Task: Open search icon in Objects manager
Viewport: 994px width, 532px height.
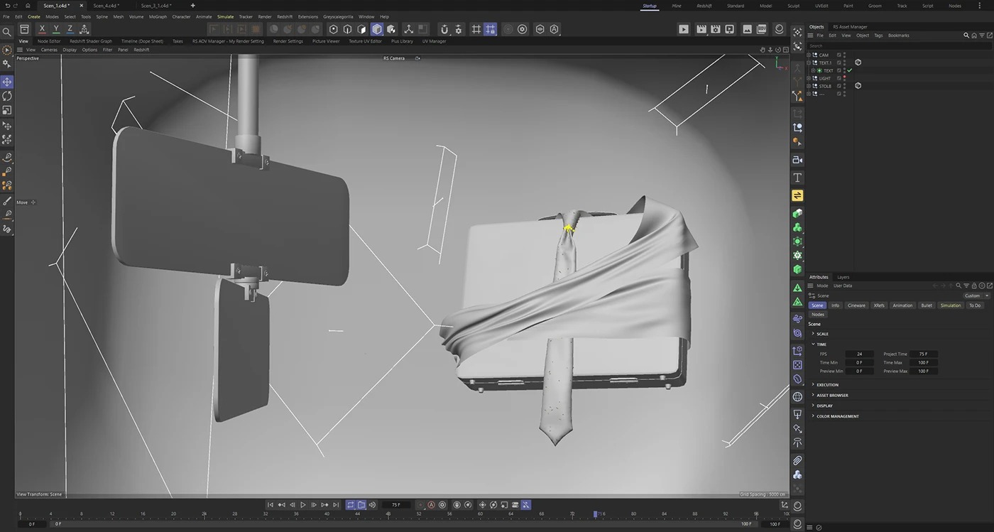Action: click(x=966, y=36)
